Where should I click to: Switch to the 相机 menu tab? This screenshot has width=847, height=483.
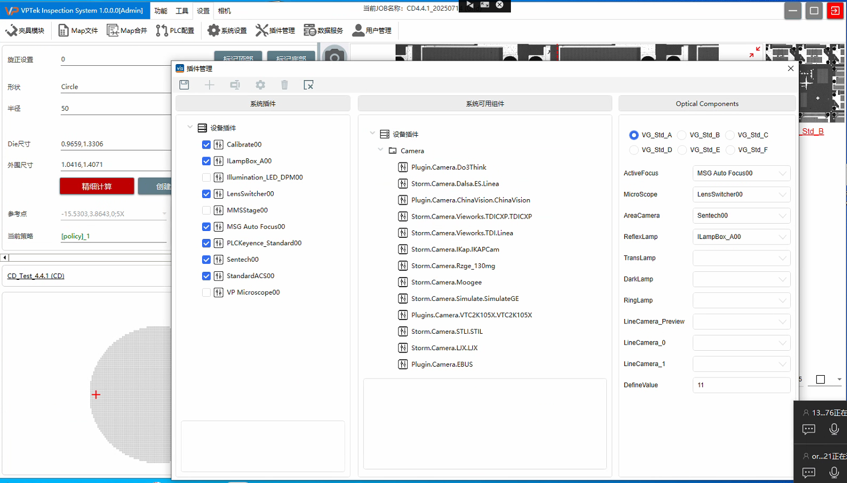tap(224, 11)
